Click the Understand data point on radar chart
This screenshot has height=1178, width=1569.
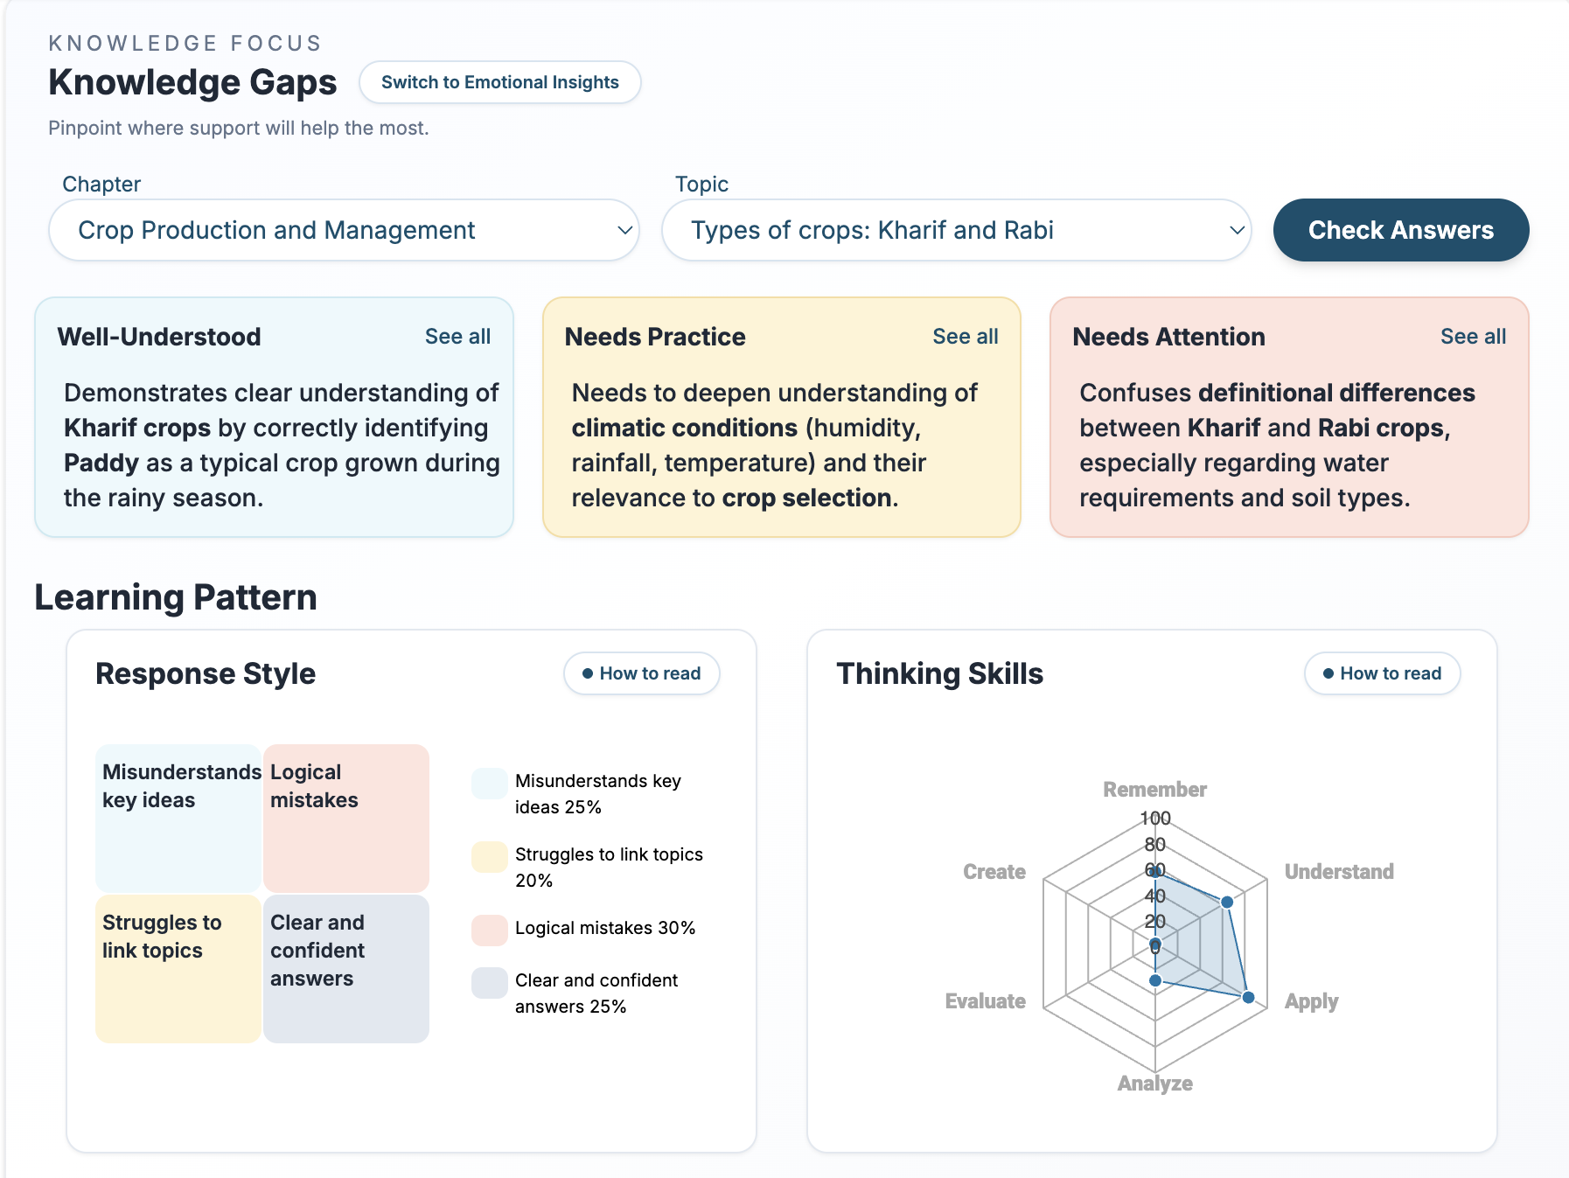1227,902
